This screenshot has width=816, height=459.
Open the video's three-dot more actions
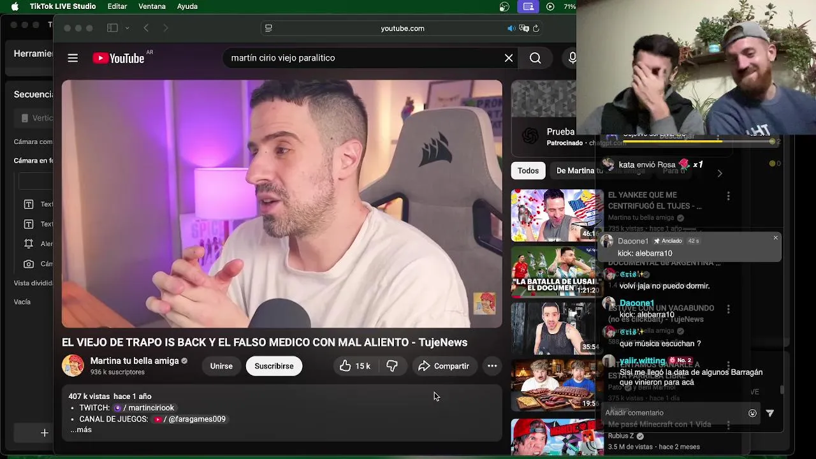tap(492, 366)
